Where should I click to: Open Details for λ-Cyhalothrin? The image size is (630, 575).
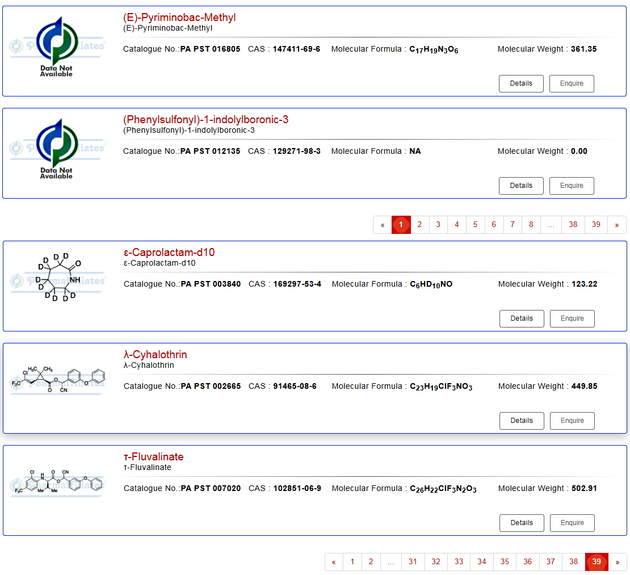(522, 421)
